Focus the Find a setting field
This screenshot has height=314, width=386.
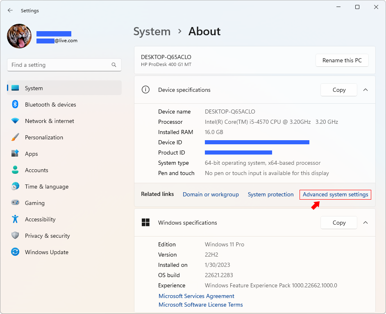[64, 65]
